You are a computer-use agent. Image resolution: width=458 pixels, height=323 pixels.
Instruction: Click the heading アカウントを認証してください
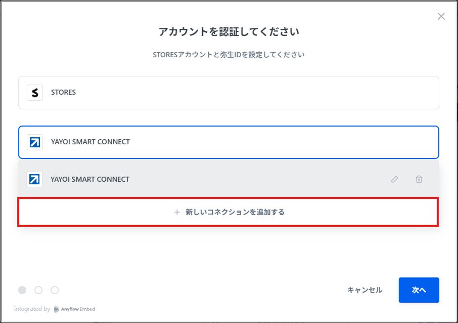228,31
